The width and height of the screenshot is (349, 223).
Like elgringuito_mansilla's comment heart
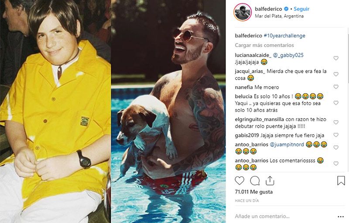336,122
